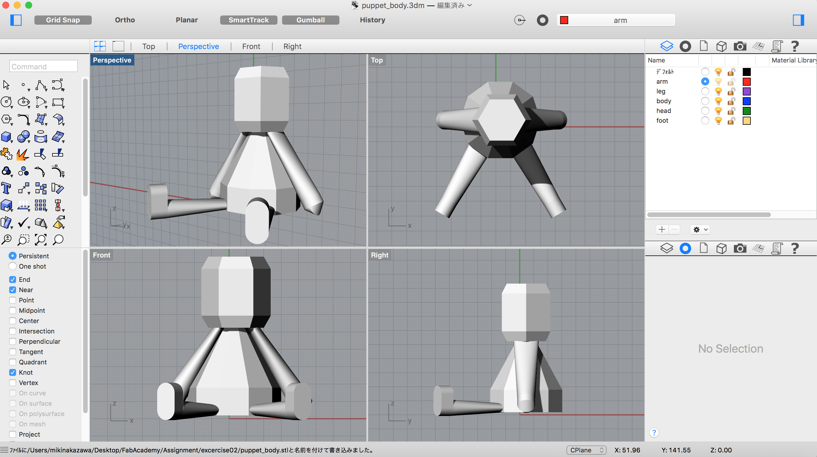
Task: Open the top help question mark panel
Action: coord(795,46)
